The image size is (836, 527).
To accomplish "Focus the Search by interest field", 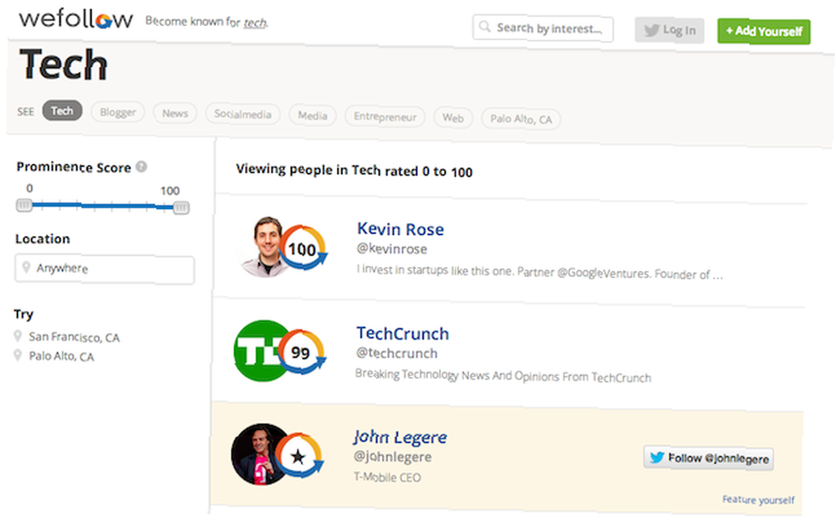I will (543, 28).
